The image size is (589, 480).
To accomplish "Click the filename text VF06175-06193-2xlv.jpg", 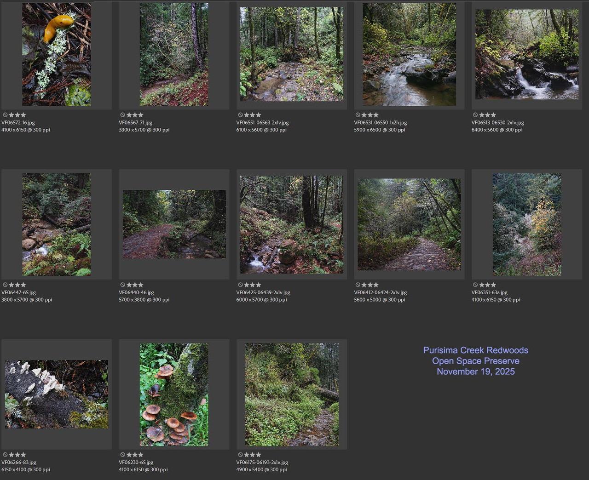I will click(262, 463).
